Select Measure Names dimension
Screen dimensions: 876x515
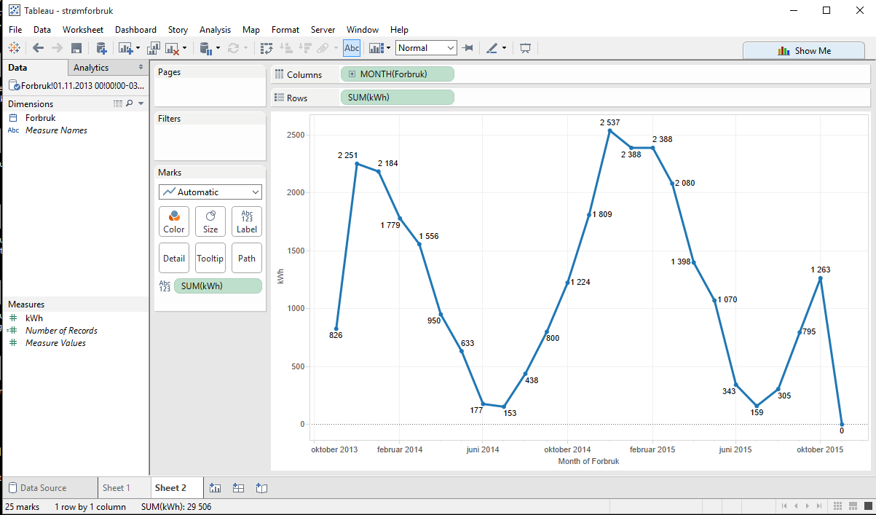(56, 130)
